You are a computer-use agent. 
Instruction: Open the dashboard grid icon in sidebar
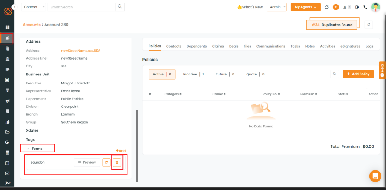pyautogui.click(x=8, y=27)
